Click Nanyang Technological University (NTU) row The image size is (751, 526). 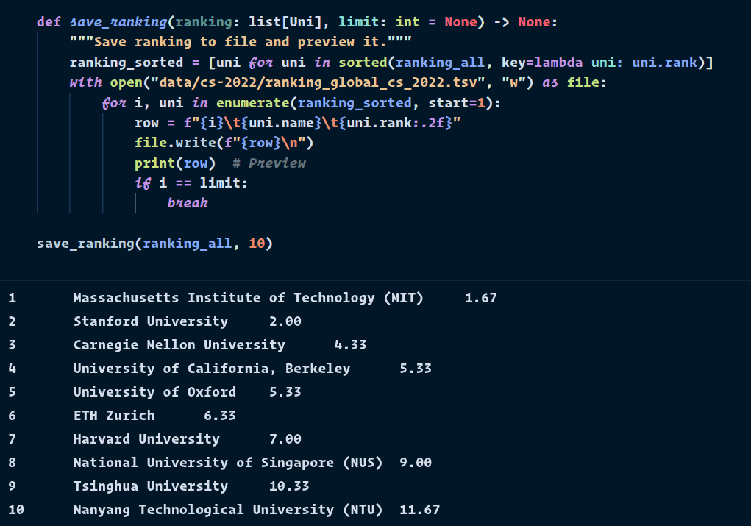pos(228,510)
